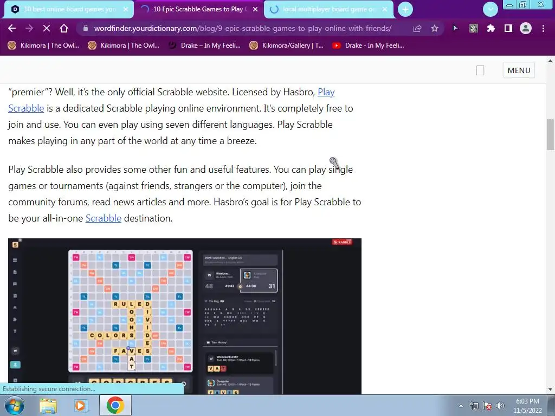555x416 pixels.
Task: Open Windows Explorer from taskbar
Action: pos(48,405)
